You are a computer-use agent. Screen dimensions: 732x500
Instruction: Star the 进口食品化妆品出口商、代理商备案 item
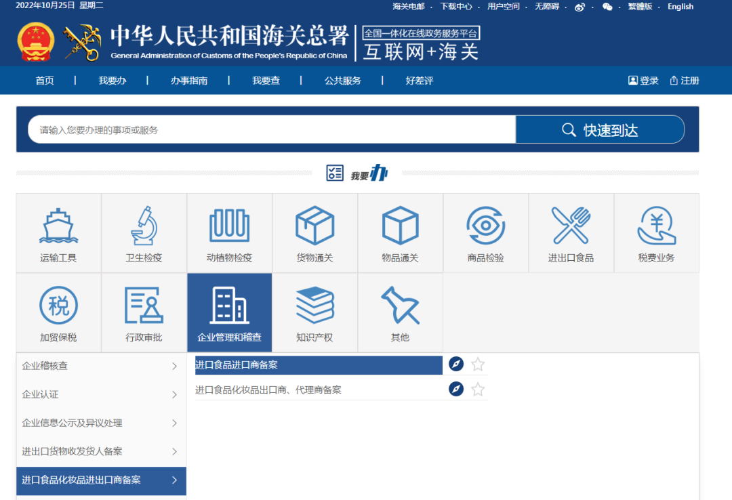(478, 390)
